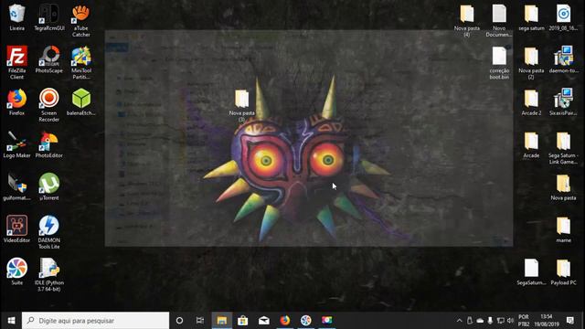Open the Windows Start menu
The height and width of the screenshot is (329, 585).
tap(11, 321)
